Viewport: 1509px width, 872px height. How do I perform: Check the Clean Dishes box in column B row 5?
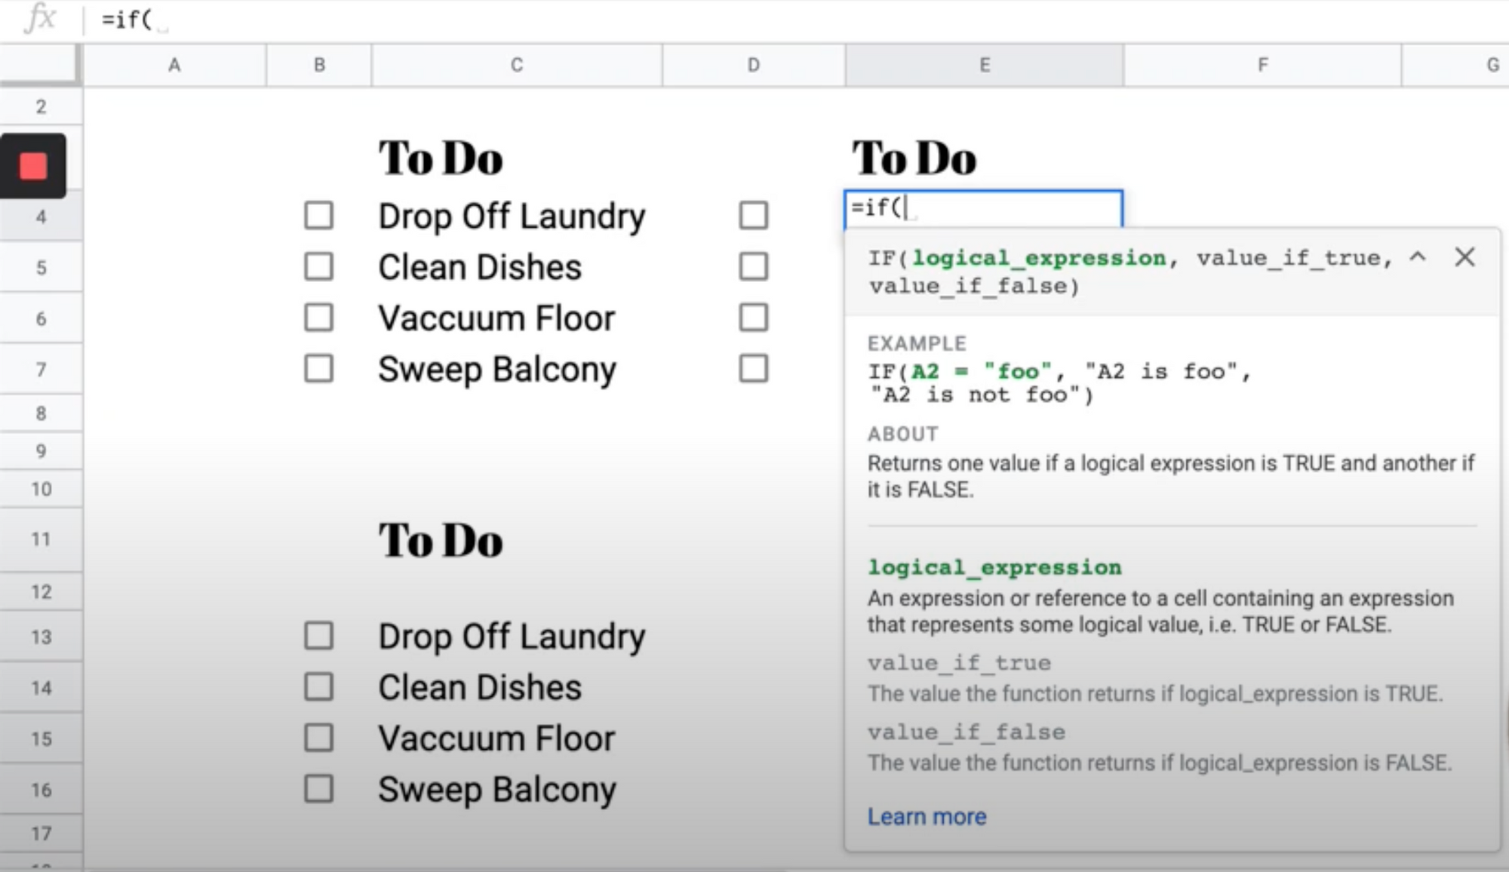[318, 266]
